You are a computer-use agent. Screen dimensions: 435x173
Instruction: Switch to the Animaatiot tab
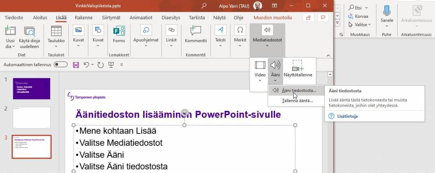(x=141, y=17)
